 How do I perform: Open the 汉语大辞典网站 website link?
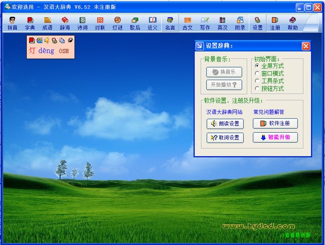(x=224, y=112)
